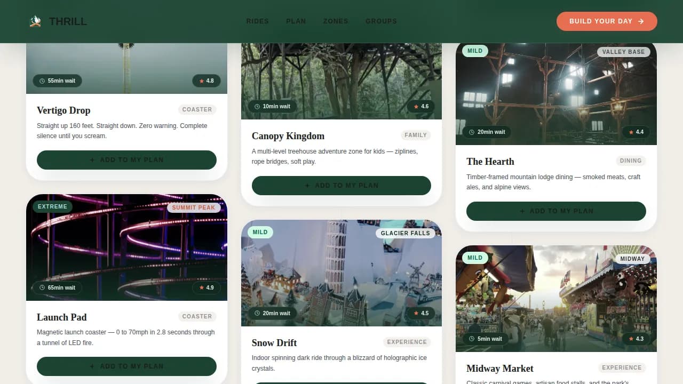Click the Midway Market photo thumbnail
Image resolution: width=683 pixels, height=384 pixels.
point(556,298)
